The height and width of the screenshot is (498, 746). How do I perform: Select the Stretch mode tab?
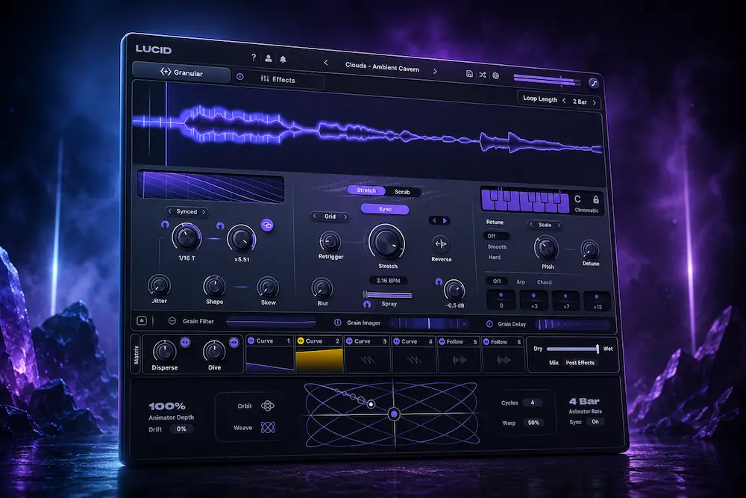pos(366,190)
